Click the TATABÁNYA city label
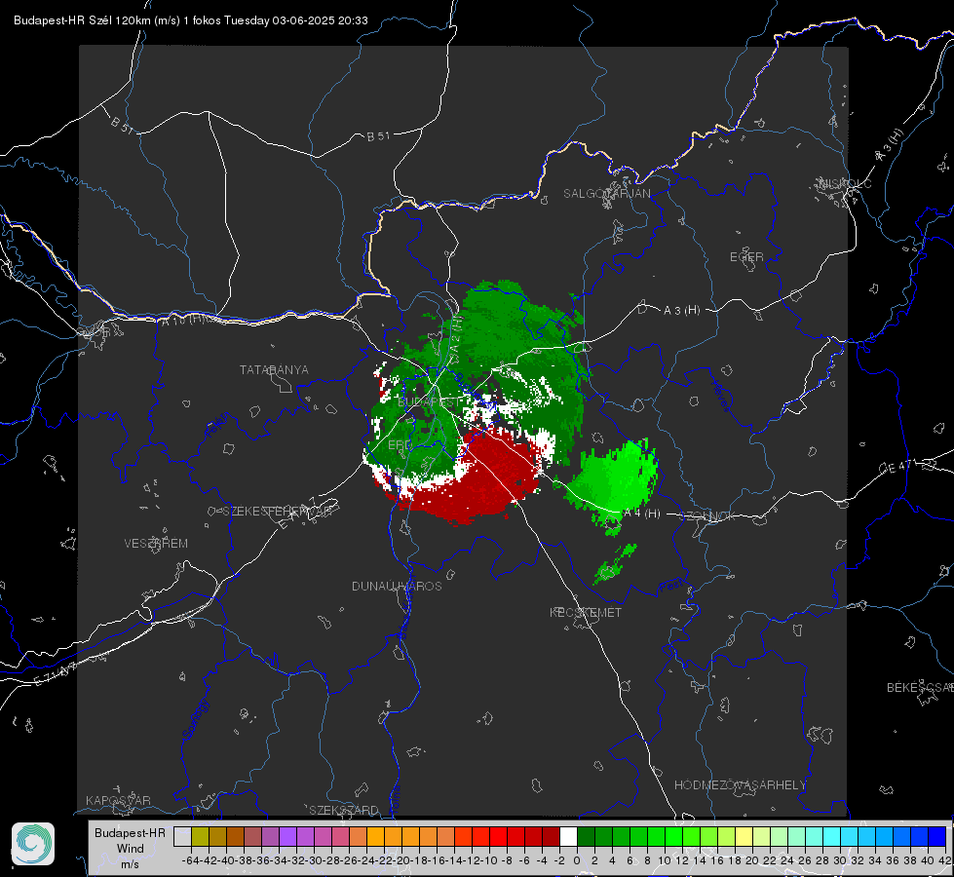This screenshot has height=877, width=954. pyautogui.click(x=274, y=370)
